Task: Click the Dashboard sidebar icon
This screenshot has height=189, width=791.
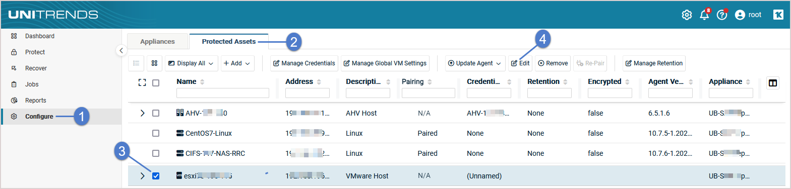Action: pyautogui.click(x=14, y=36)
